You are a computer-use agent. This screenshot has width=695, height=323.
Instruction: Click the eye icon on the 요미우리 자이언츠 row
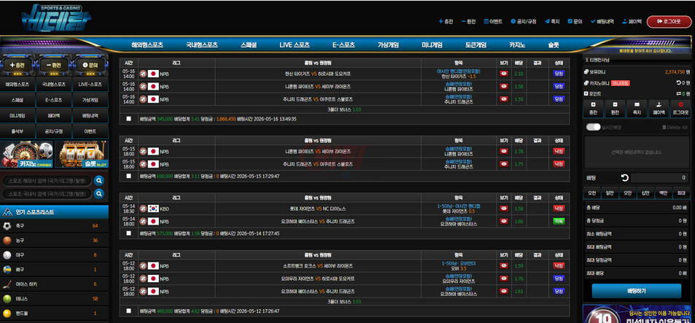point(503,279)
